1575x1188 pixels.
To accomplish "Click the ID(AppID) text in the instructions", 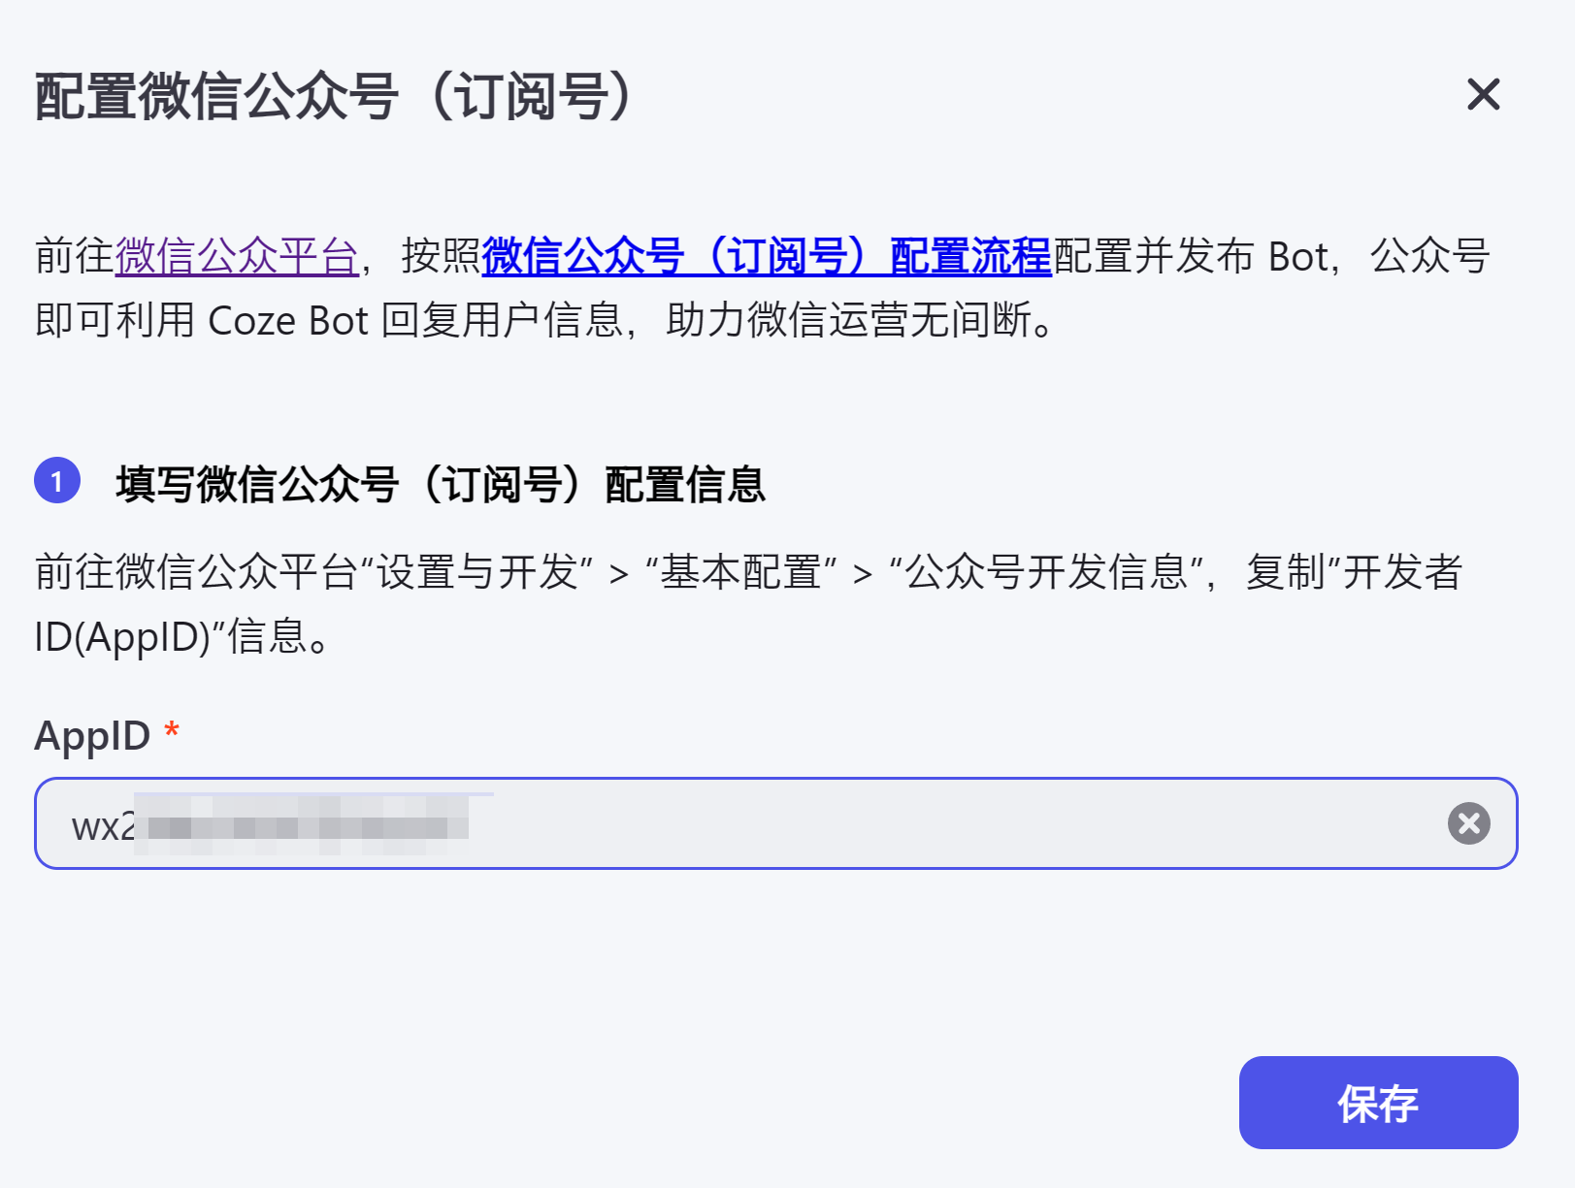I will [122, 637].
